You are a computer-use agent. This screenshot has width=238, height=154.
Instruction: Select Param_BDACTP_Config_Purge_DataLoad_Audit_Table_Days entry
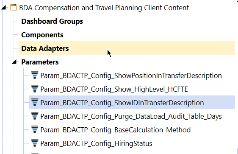(x=131, y=116)
